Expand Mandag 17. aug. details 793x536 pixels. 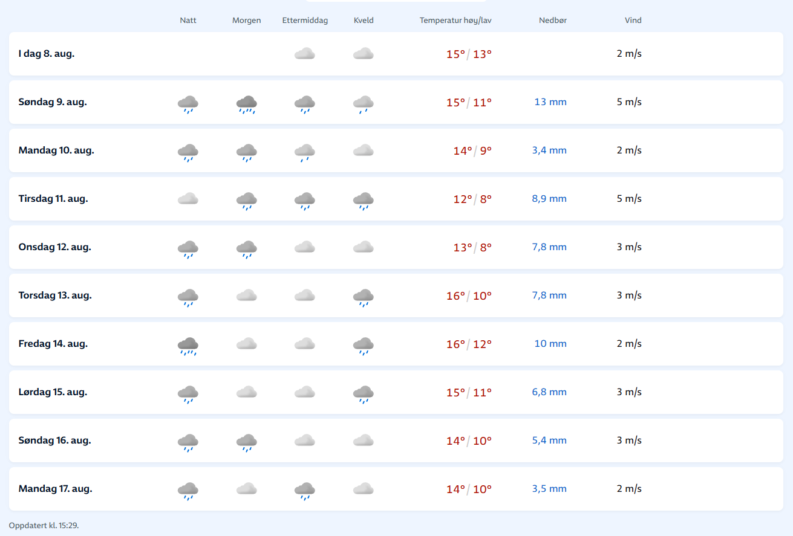click(396, 489)
